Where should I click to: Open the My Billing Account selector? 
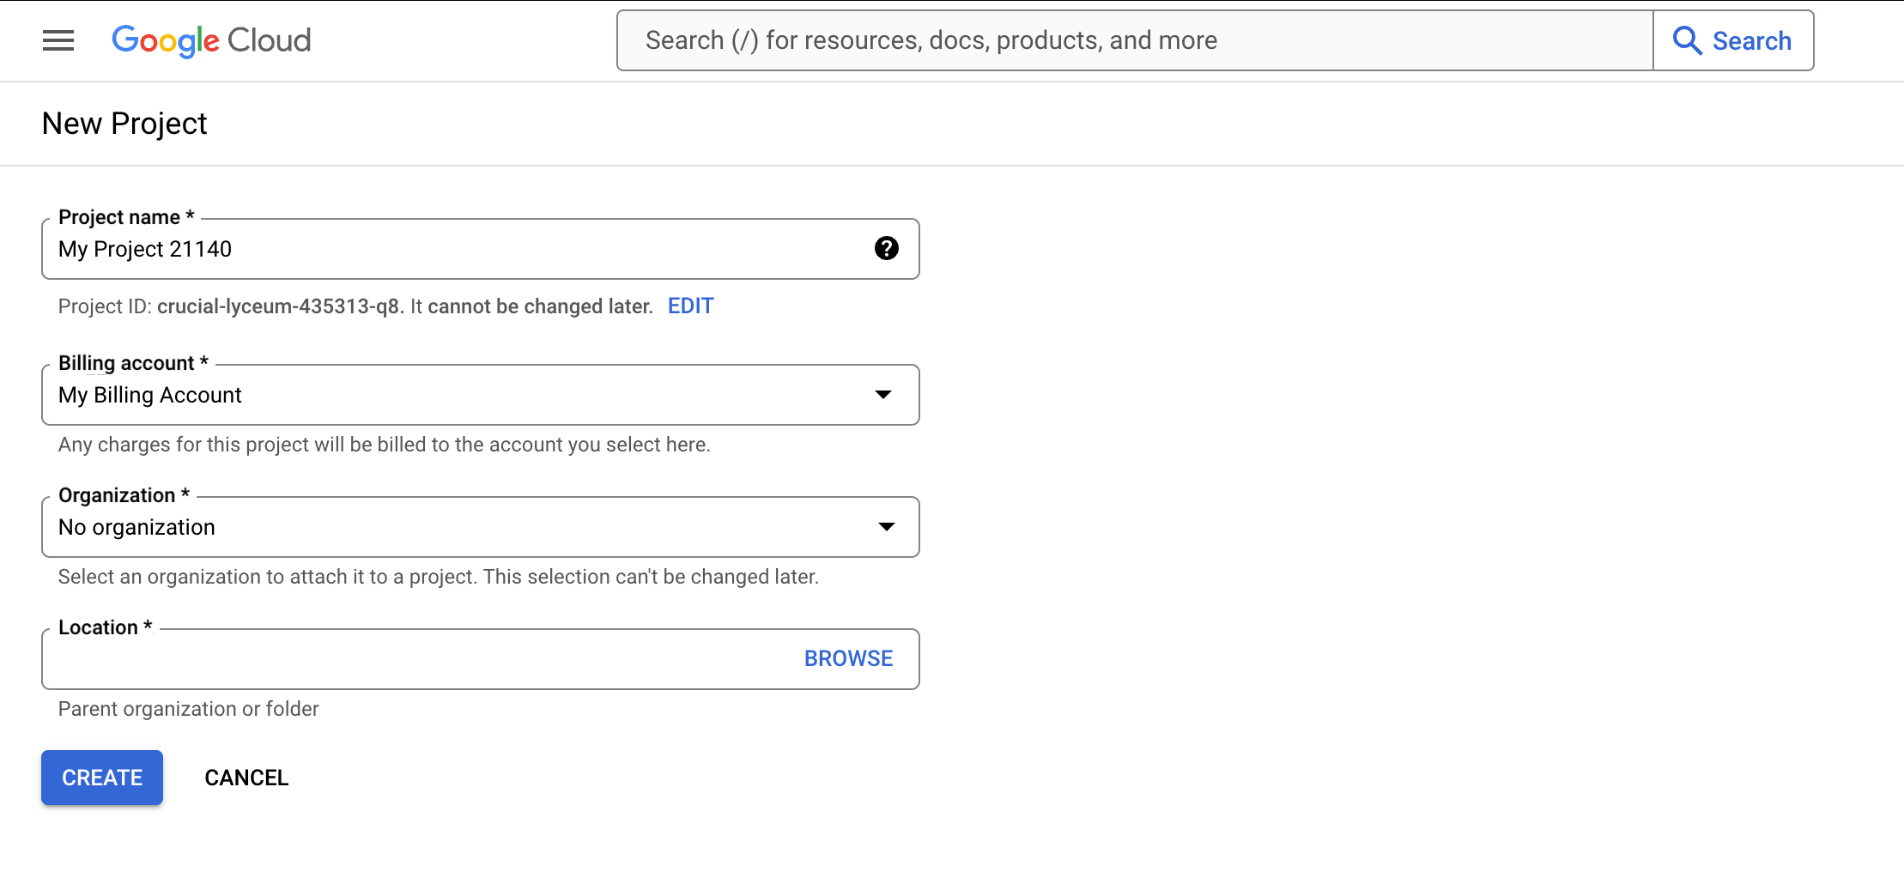[481, 395]
